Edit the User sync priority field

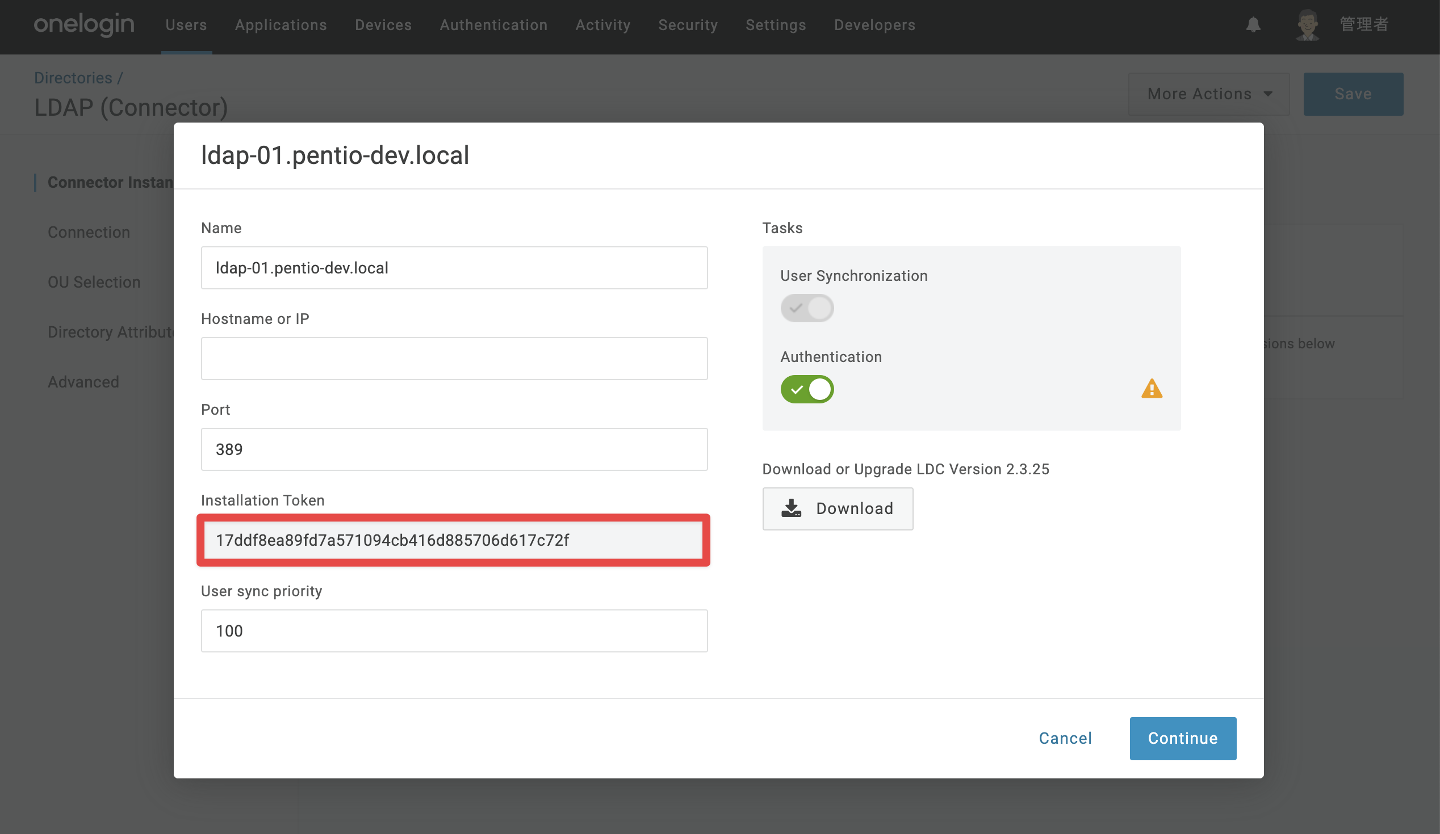454,631
